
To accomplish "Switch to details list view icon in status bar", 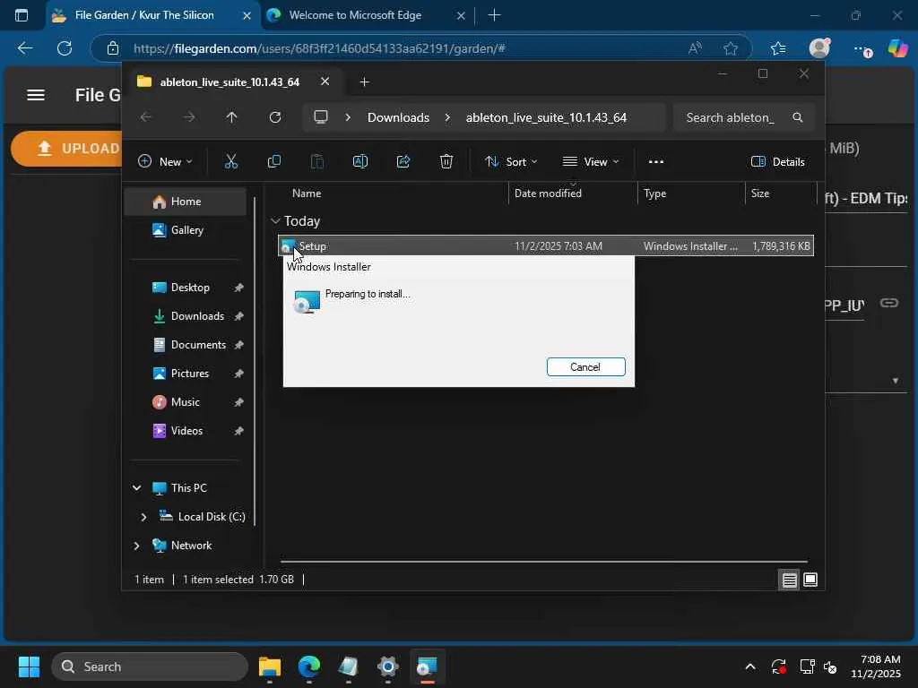I will 789,580.
